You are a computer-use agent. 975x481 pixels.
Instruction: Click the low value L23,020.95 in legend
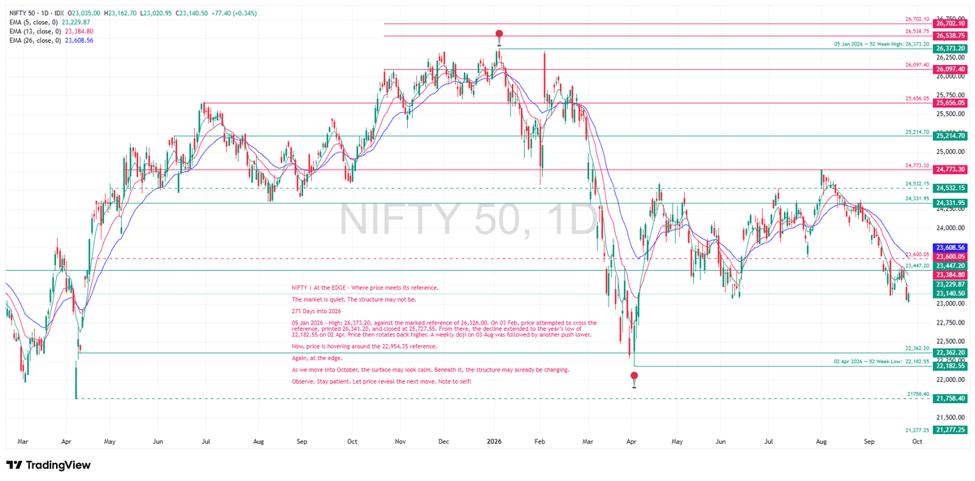click(x=156, y=14)
